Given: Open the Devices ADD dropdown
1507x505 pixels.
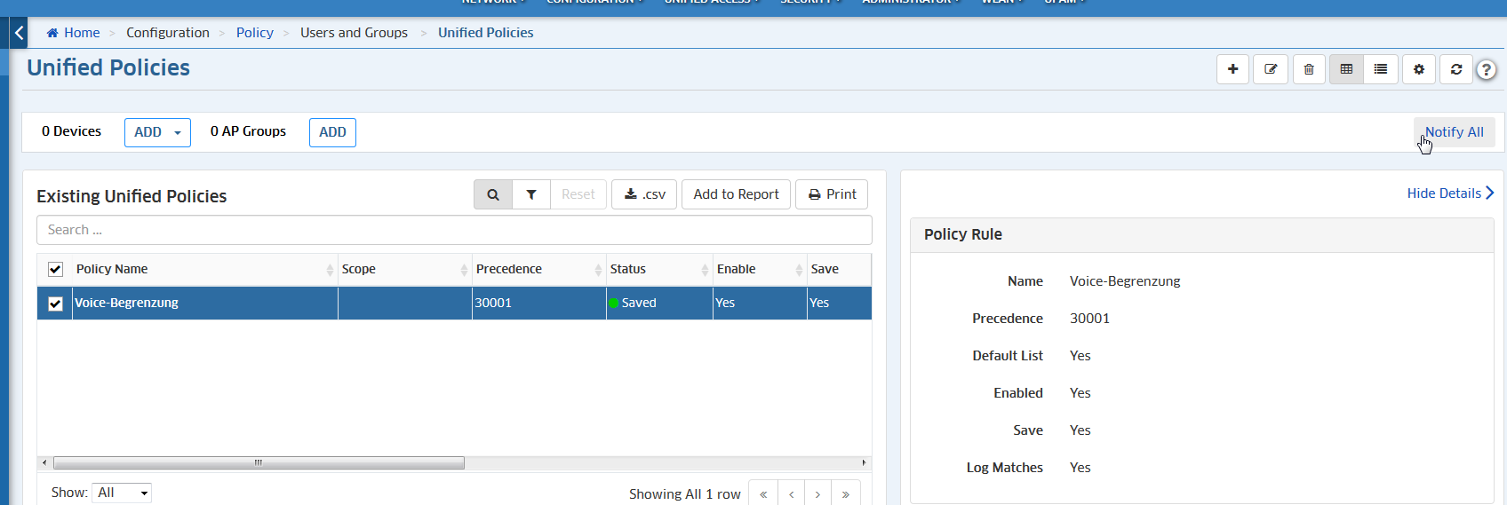Looking at the screenshot, I should click(x=157, y=132).
